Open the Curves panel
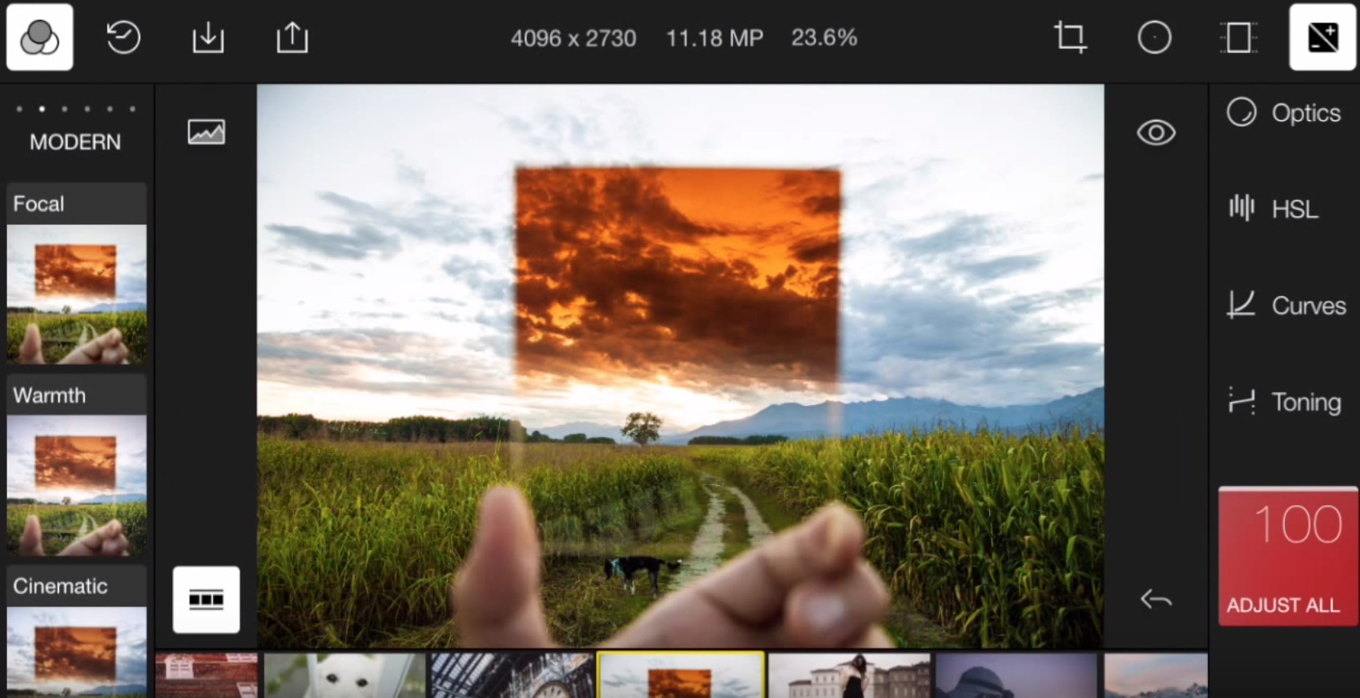Screen dimensions: 1360x698 (1286, 306)
